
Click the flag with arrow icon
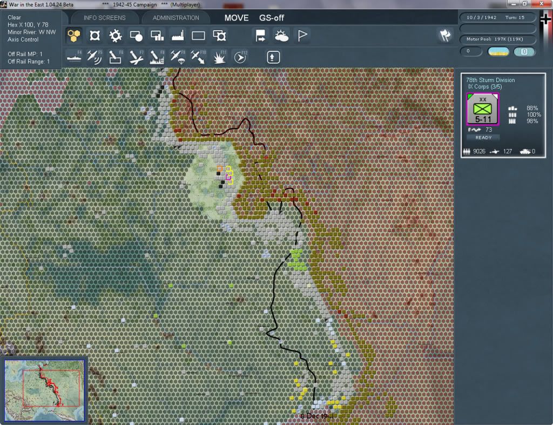[x=260, y=36]
